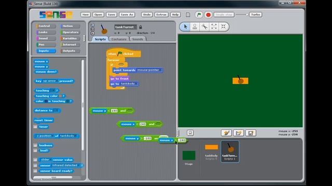The image size is (332, 186).
Task: Open the Outputs block category
Action: 70,51
